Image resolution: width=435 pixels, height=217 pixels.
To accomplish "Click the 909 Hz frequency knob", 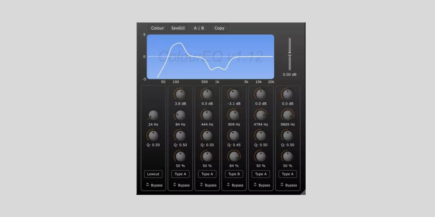I will coord(234,115).
